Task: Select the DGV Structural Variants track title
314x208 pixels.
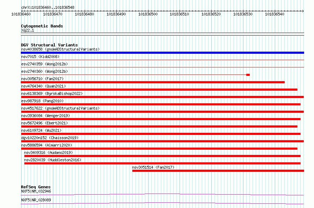Action: (49, 45)
